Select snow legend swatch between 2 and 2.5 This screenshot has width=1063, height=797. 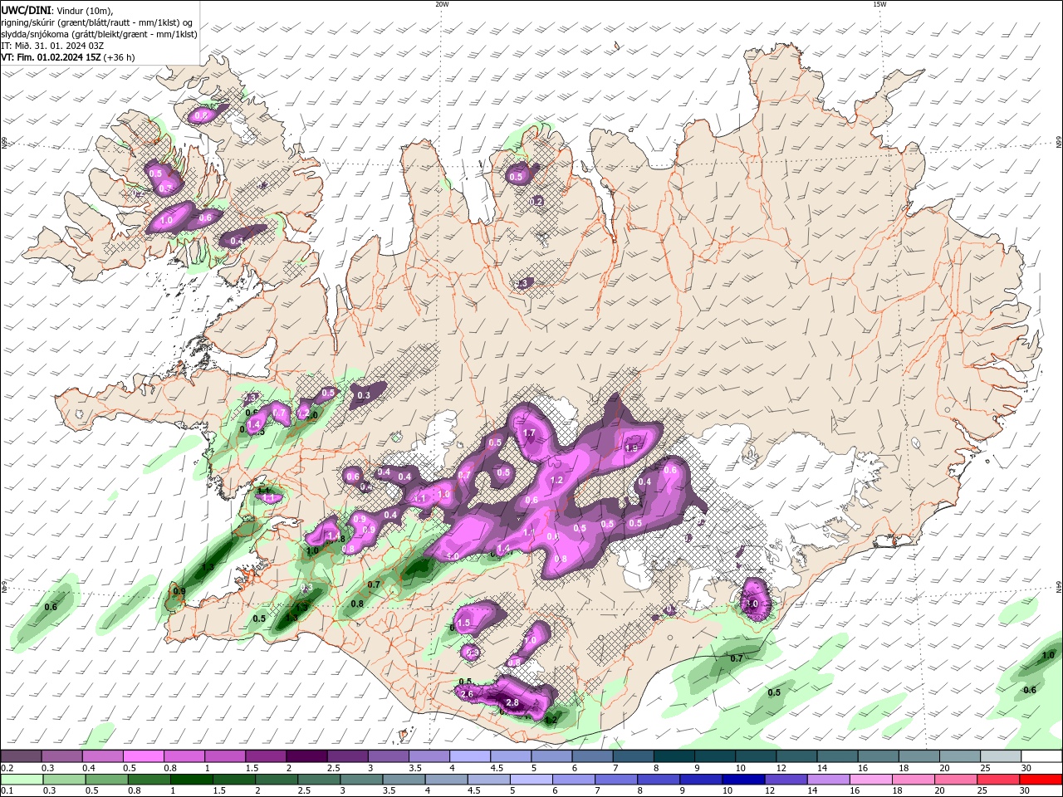pyautogui.click(x=306, y=756)
